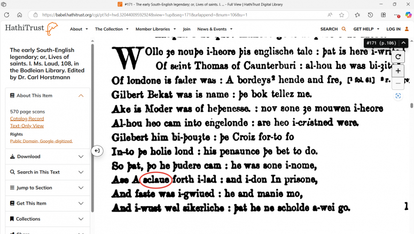Open The Collection dropdown menu
Viewport: 414px width, 234px height.
click(112, 29)
